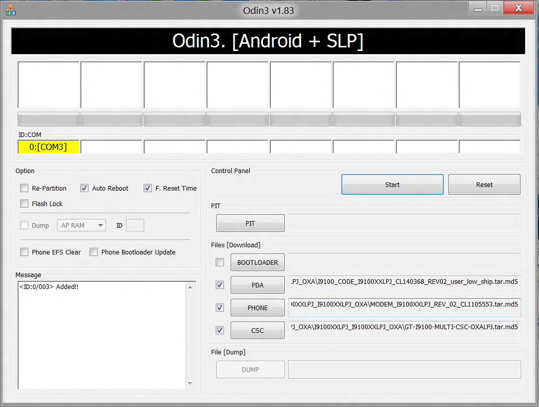Tick the BOOTLOADER file checkbox
Image resolution: width=539 pixels, height=407 pixels.
pos(220,263)
